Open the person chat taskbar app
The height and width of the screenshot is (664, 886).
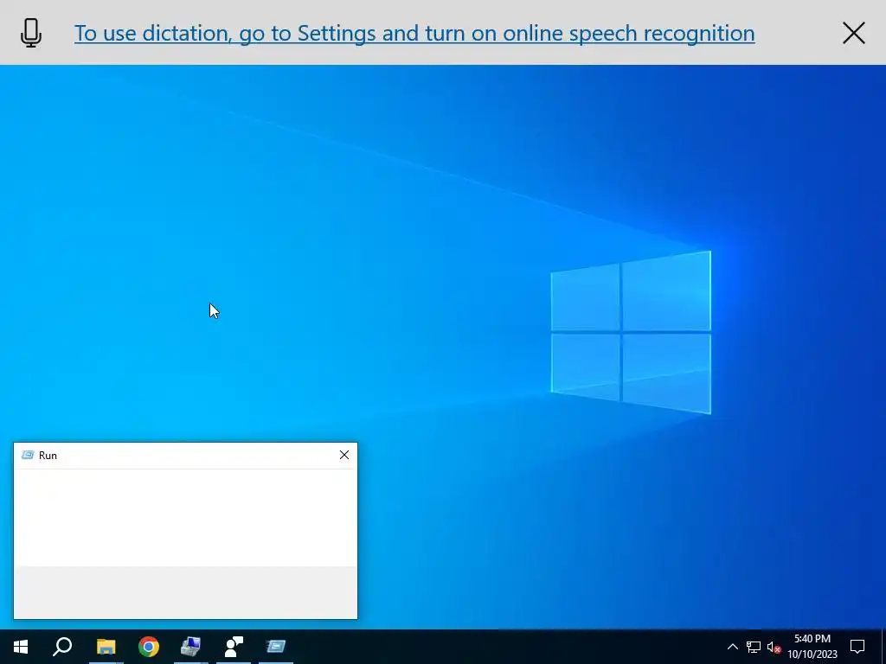tap(234, 647)
